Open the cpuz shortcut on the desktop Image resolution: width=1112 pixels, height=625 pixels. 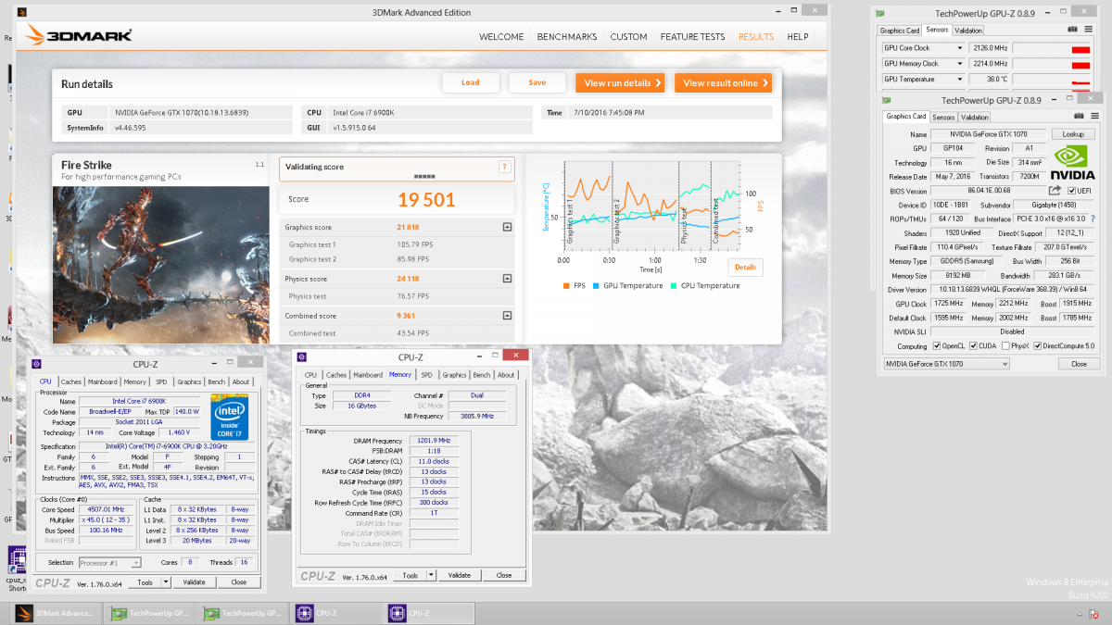point(17,562)
